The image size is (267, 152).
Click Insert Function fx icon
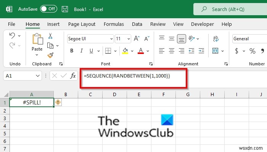pyautogui.click(x=73, y=76)
